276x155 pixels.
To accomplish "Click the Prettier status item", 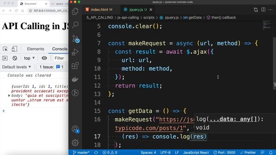I will pos(248,152).
